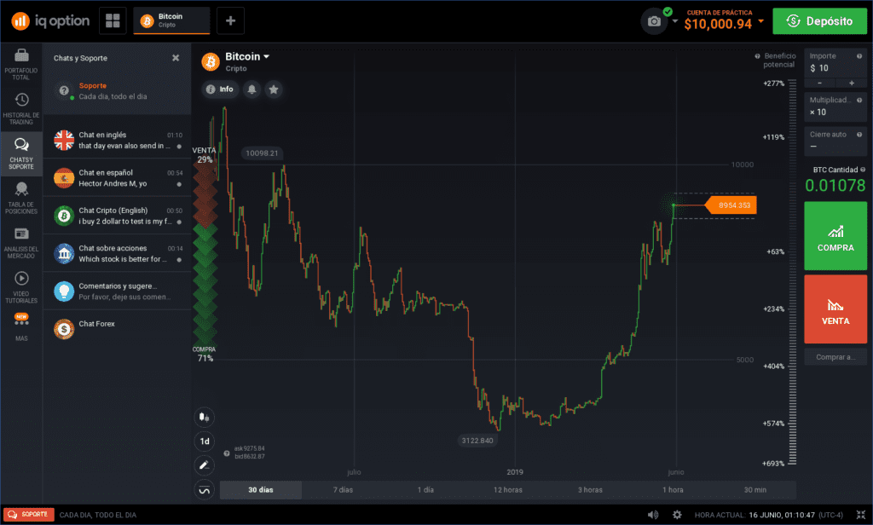Change chart type with candlestick icon
The height and width of the screenshot is (525, 873).
tap(205, 417)
